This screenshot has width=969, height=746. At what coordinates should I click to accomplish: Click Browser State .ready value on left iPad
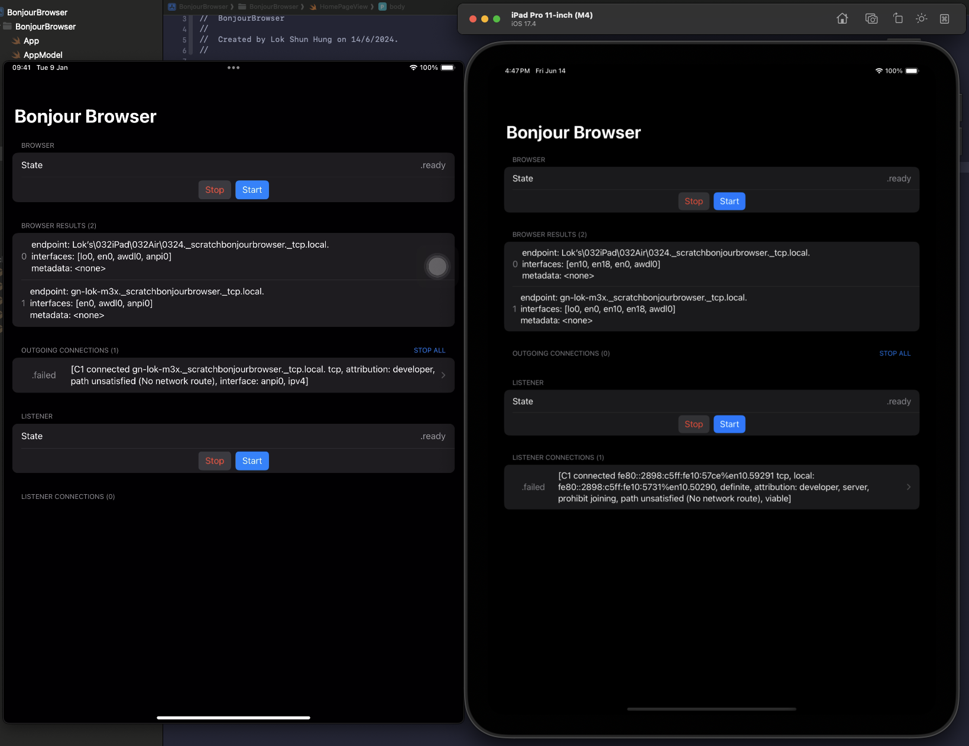click(x=433, y=166)
